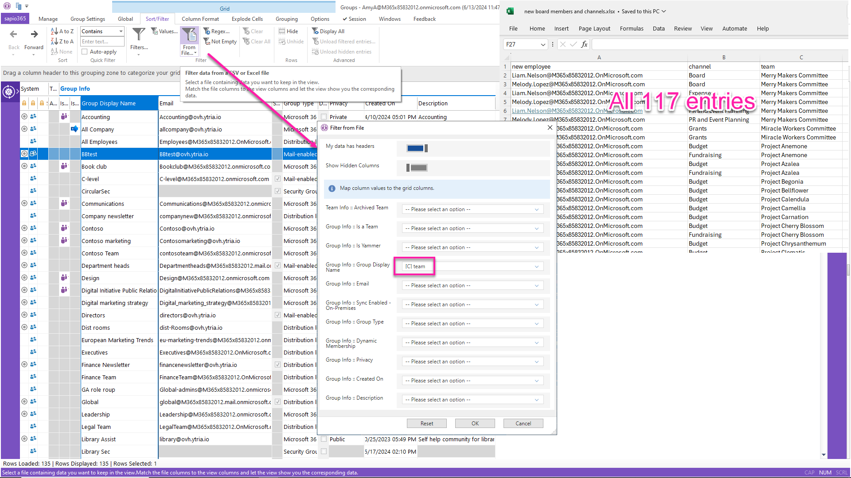Toggle checkbox in the Library Assist row
The image size is (851, 478).
pyautogui.click(x=324, y=439)
